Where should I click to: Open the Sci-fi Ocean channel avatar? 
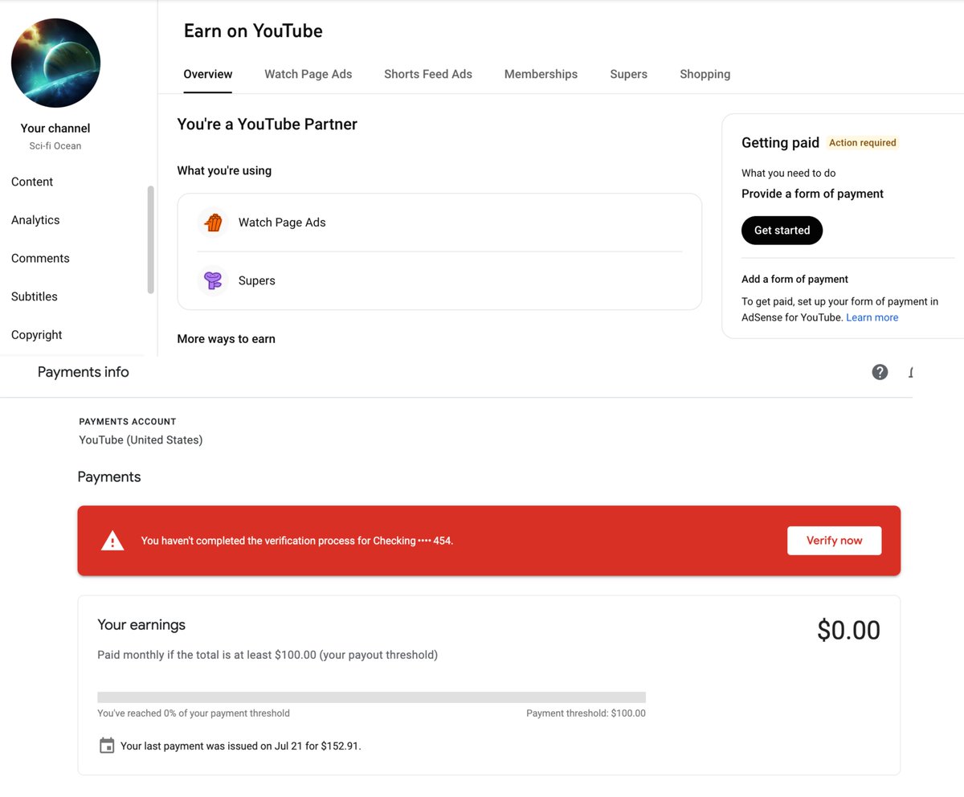(x=55, y=63)
